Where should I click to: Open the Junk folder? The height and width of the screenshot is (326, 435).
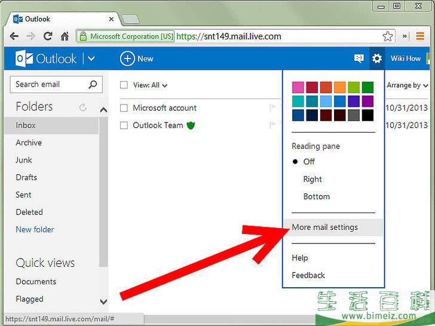click(x=23, y=160)
